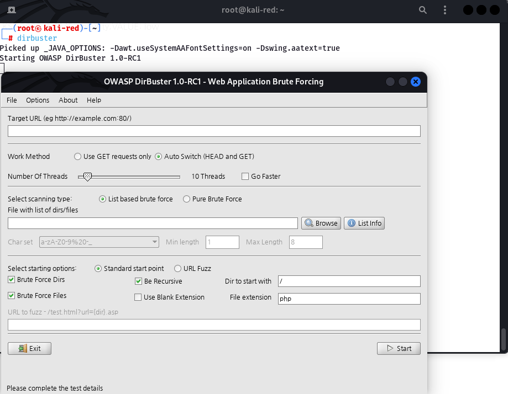The image size is (508, 394).
Task: Click the URL to fuzz field
Action: (x=214, y=325)
